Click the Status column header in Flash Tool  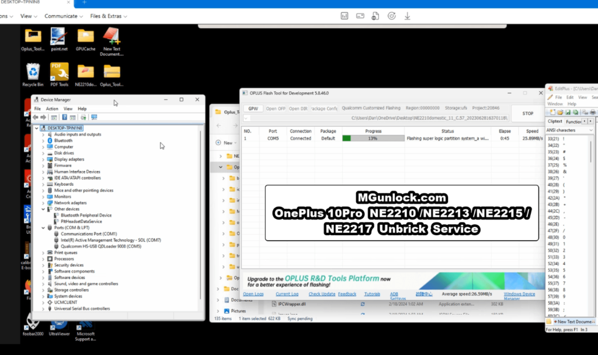pyautogui.click(x=448, y=131)
